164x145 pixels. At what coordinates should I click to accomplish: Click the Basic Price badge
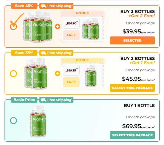coord(24,100)
